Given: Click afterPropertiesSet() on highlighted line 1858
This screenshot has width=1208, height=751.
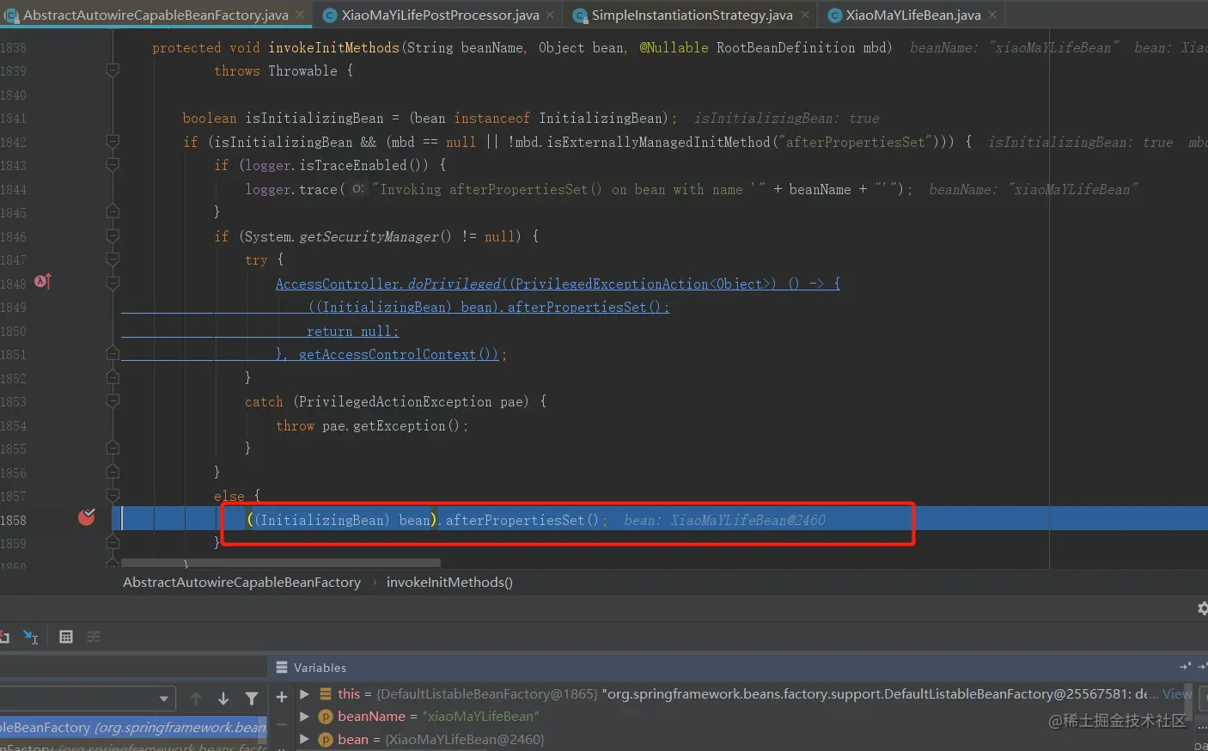Looking at the screenshot, I should click(x=522, y=520).
